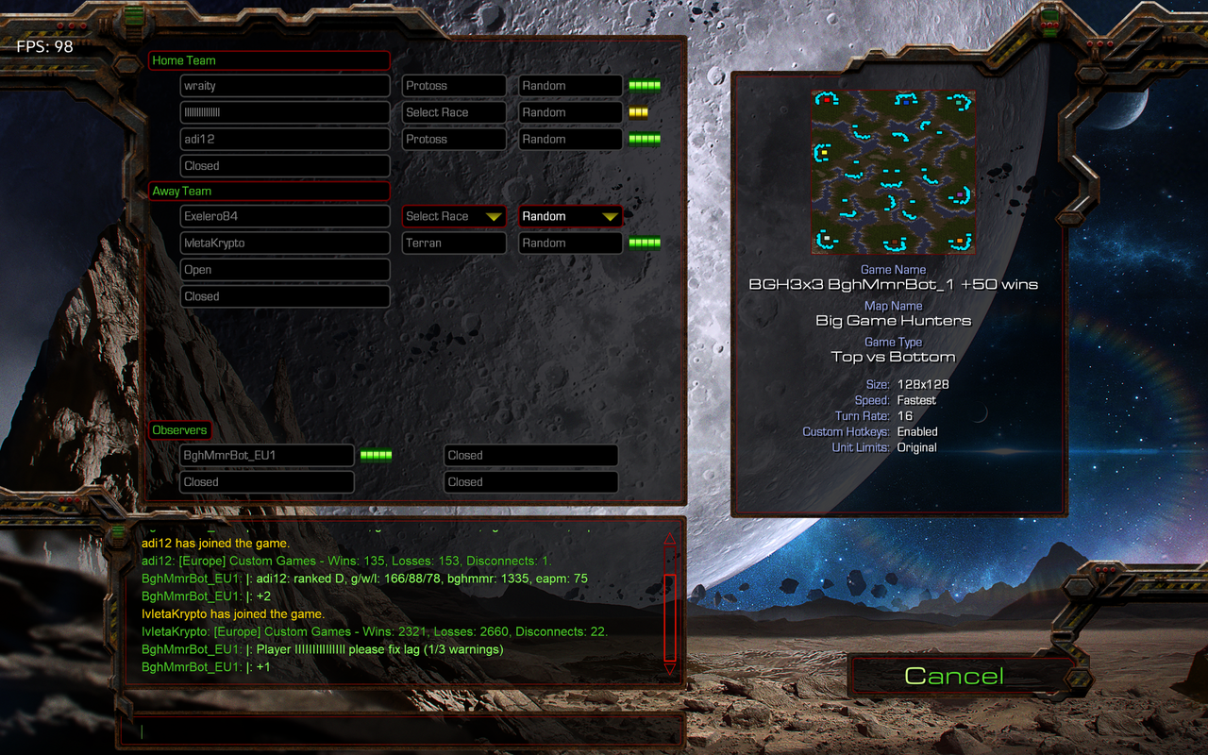
Task: Click the Cancel button
Action: tap(954, 676)
